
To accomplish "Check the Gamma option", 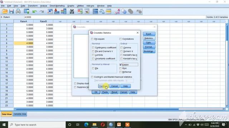I will pyautogui.click(x=121, y=48).
